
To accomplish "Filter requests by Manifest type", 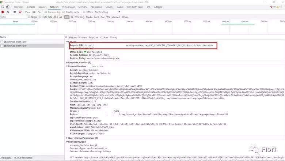I will point(116,17).
